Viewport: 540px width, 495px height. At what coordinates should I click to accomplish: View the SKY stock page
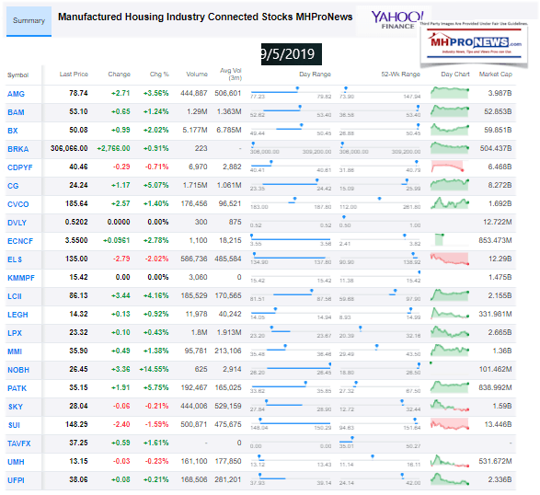click(x=16, y=408)
